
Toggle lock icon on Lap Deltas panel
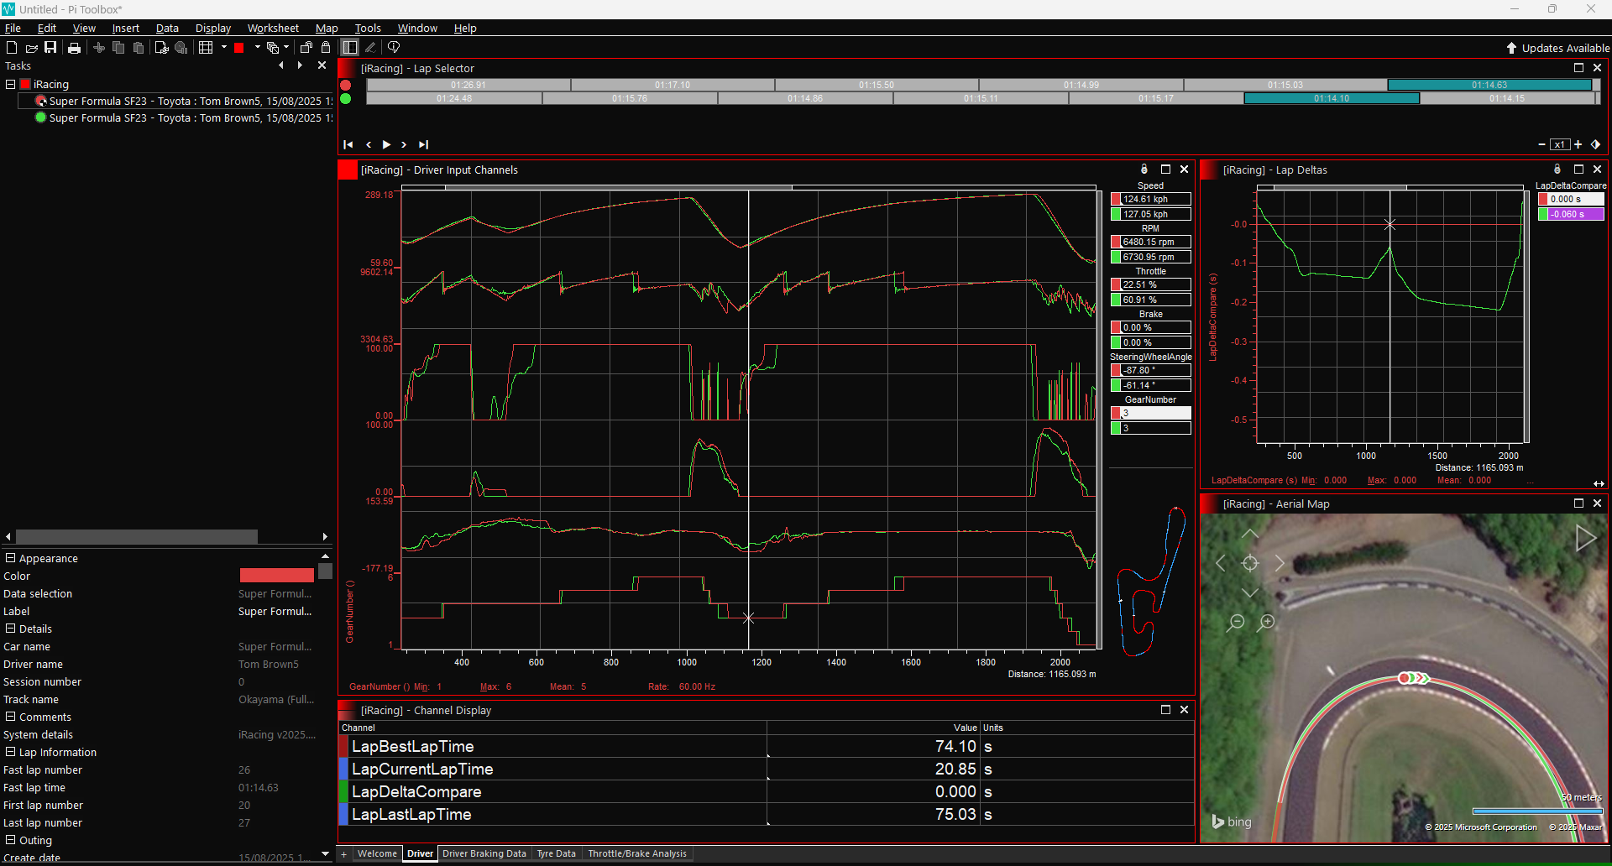coord(1557,170)
